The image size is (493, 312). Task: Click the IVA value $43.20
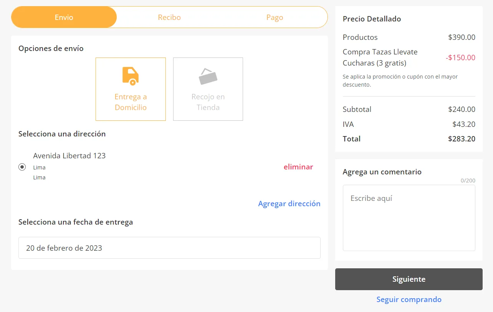point(464,124)
